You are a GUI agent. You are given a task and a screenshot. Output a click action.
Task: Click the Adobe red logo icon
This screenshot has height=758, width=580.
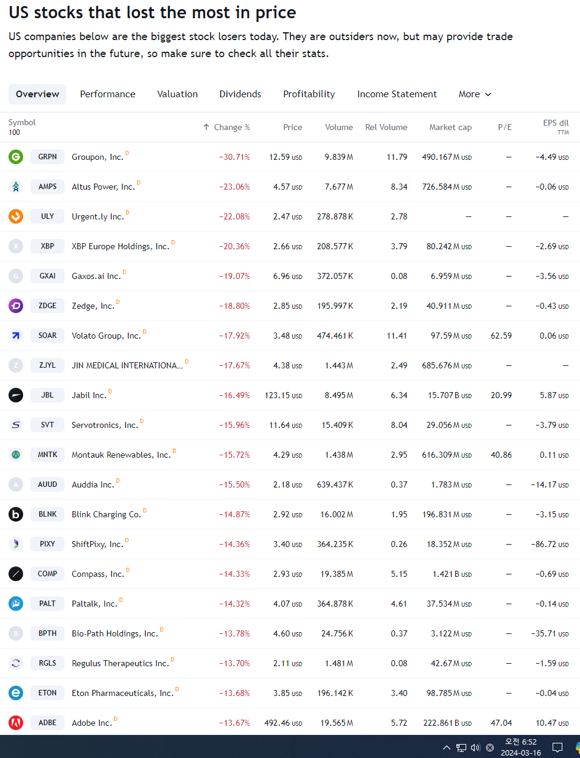pos(16,723)
